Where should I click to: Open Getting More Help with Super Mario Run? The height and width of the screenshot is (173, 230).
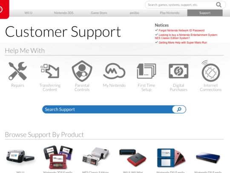(183, 43)
